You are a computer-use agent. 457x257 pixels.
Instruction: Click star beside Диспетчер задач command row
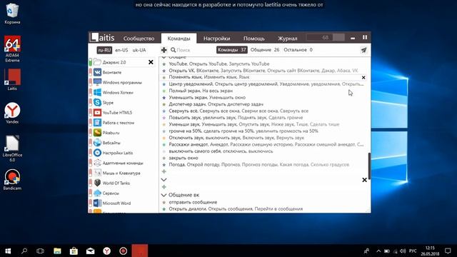pyautogui.click(x=164, y=104)
